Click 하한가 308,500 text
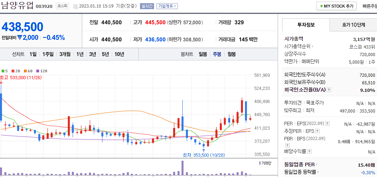 (x=185, y=39)
